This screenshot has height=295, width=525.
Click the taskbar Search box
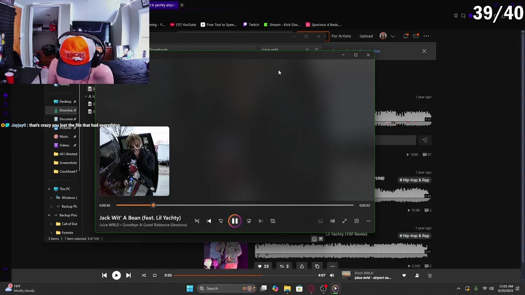pos(226,288)
